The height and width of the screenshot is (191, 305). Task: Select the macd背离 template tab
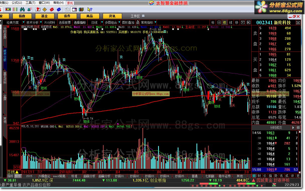[x=59, y=176]
